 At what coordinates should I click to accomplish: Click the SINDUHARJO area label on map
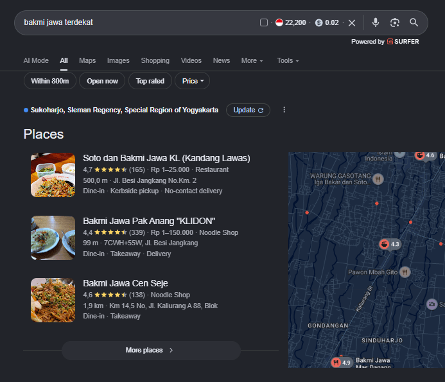[381, 340]
